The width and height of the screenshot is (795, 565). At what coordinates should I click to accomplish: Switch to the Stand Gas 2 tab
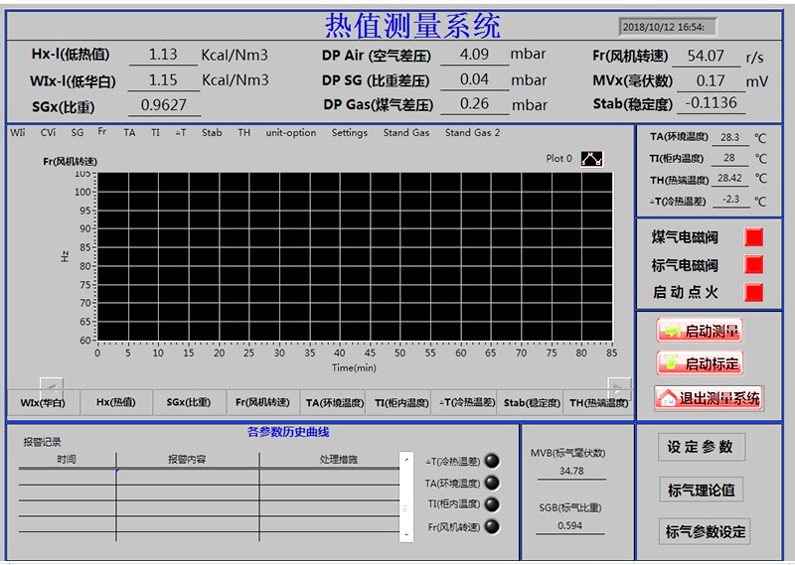tap(473, 133)
